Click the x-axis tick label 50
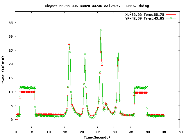Image resolution: width=186 pixels, height=140 pixels. click(180, 132)
